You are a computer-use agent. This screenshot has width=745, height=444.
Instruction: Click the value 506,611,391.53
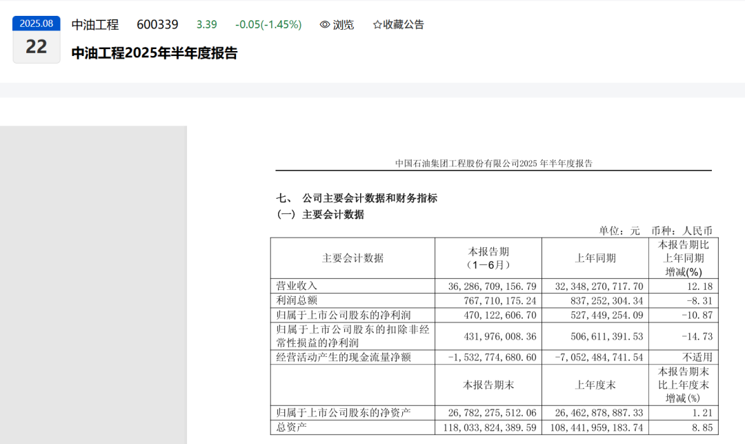pos(607,336)
